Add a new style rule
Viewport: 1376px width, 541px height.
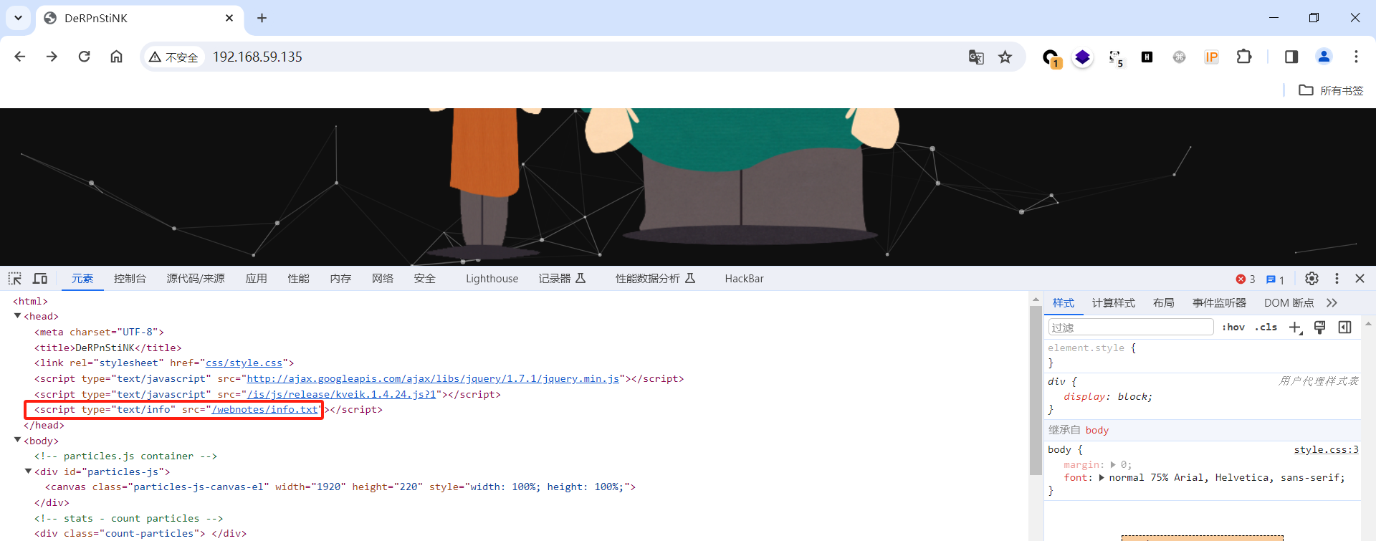point(1295,327)
